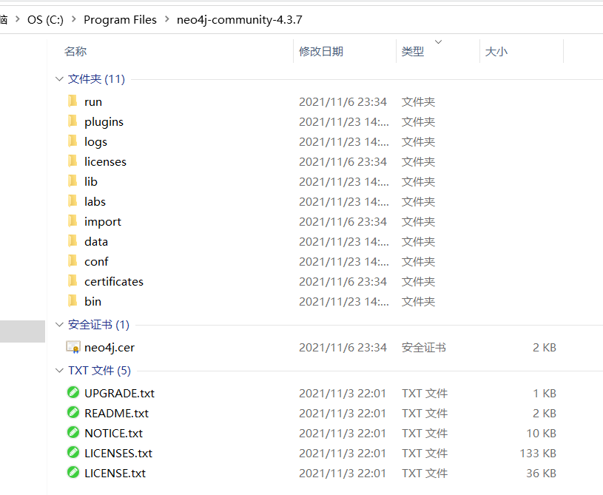The image size is (603, 495).
Task: Select the conf folder name
Action: point(96,262)
